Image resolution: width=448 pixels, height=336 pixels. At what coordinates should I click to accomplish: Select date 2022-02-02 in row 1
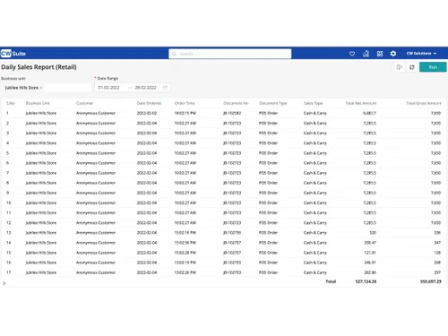(147, 113)
